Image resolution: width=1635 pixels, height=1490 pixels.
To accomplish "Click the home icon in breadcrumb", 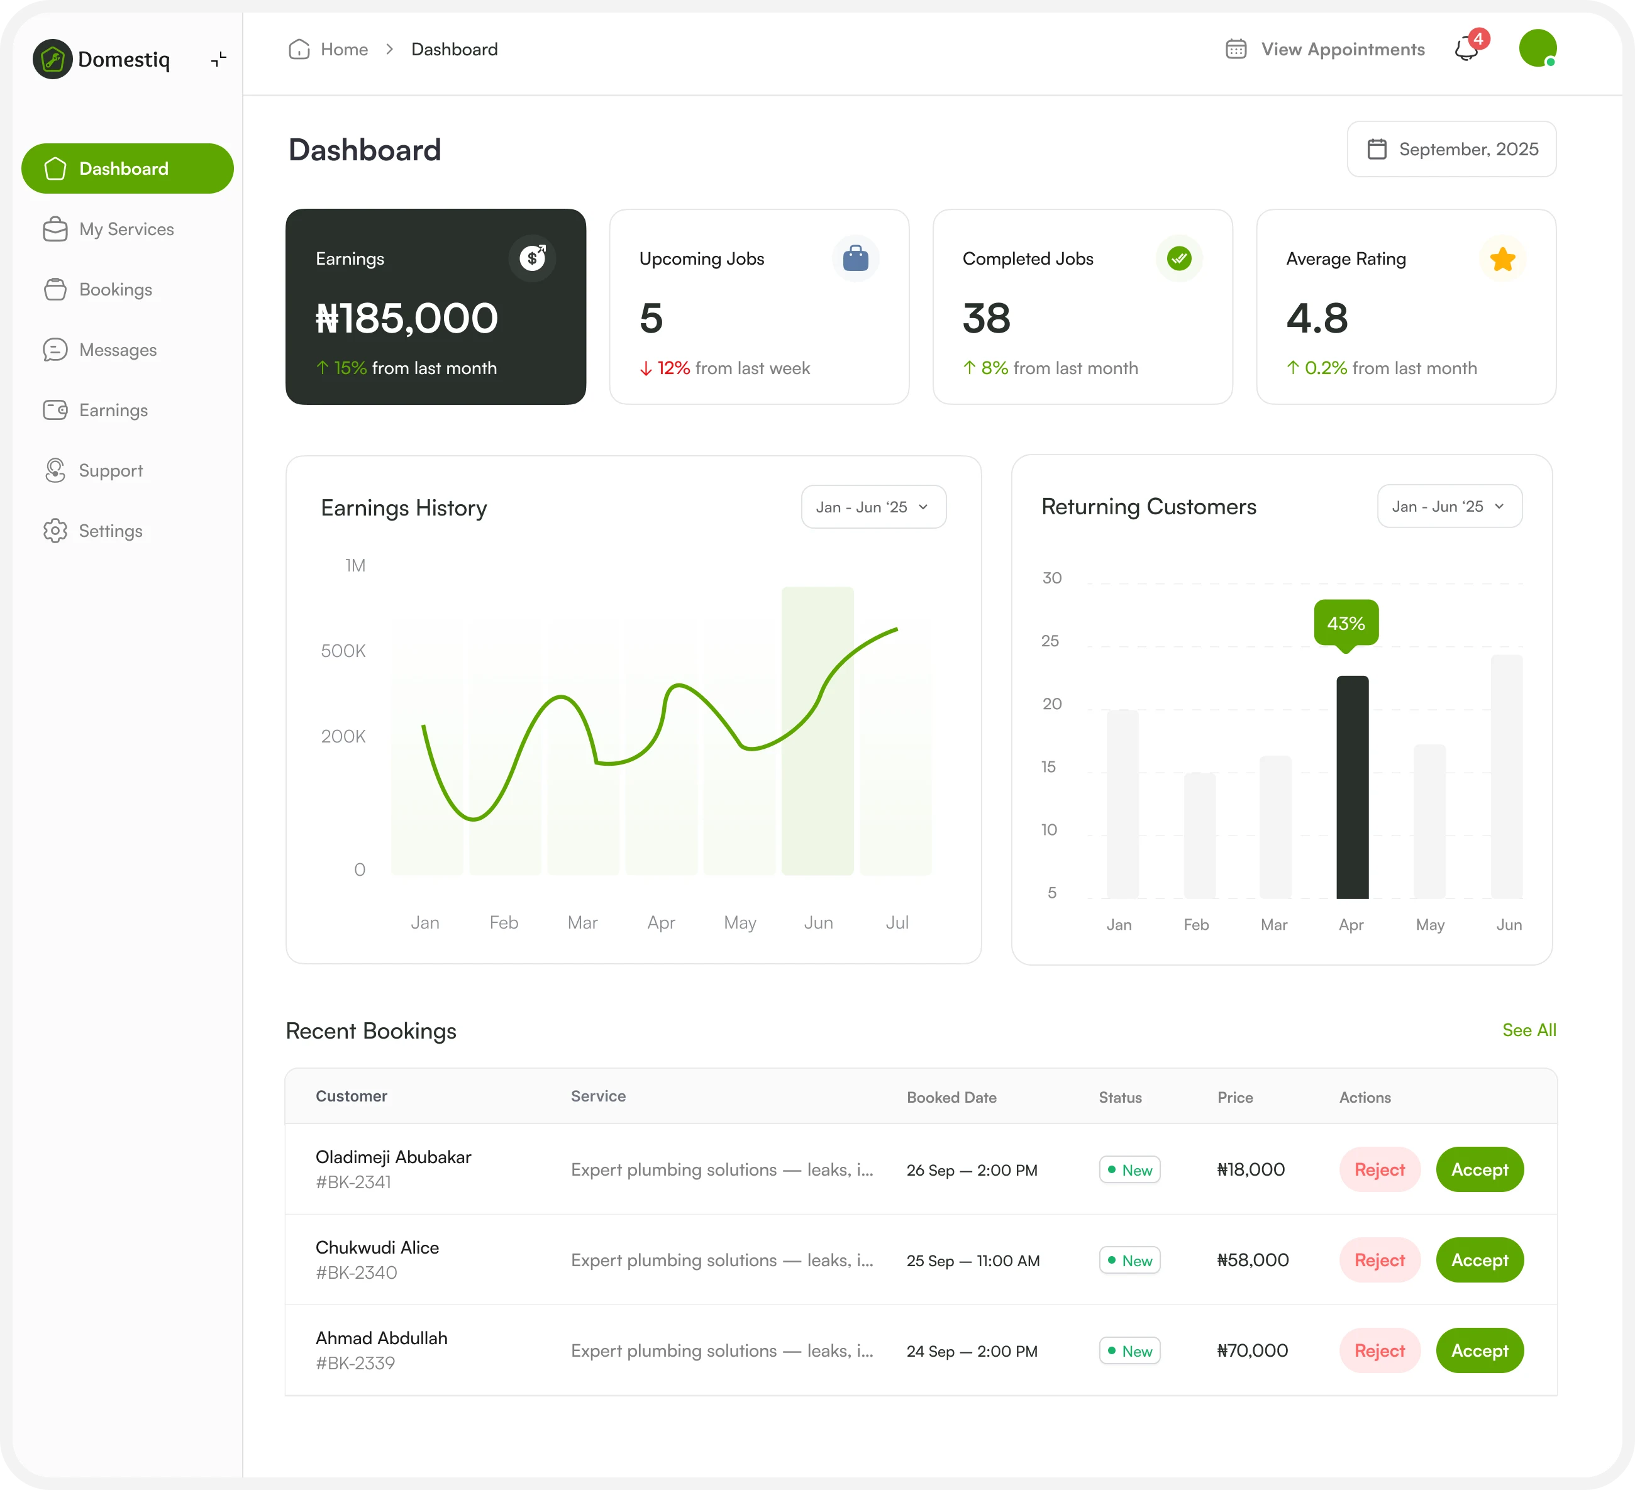I will pos(299,50).
